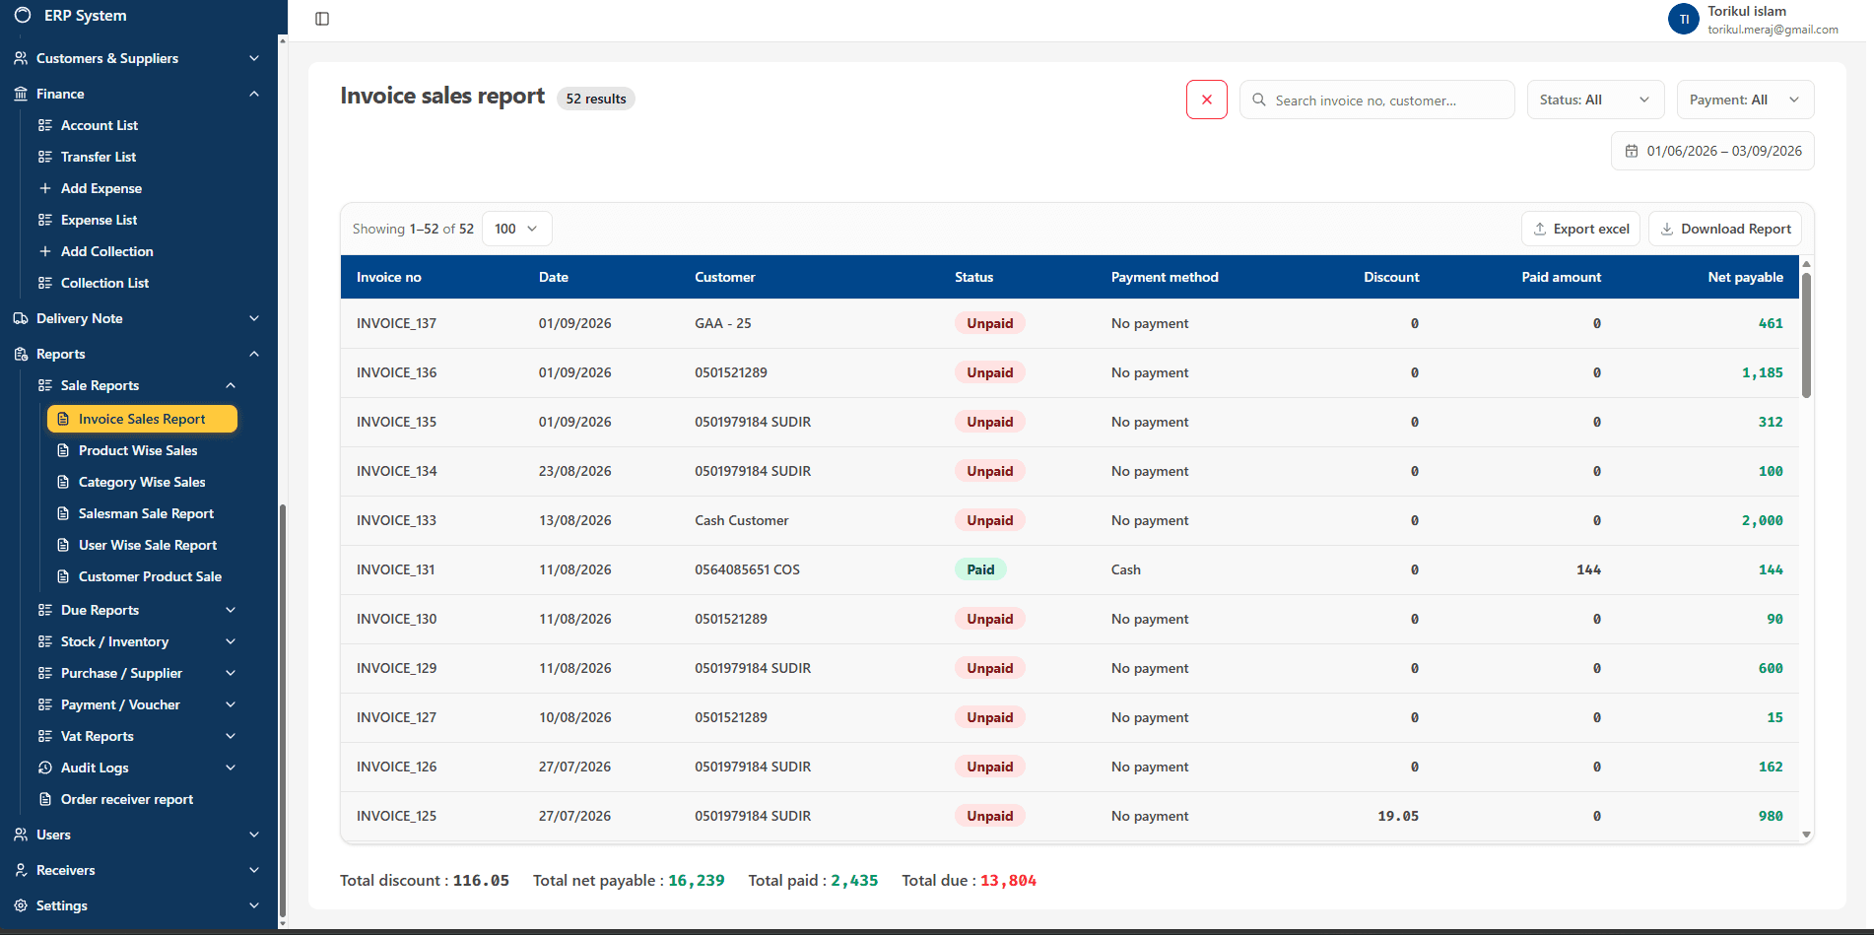Toggle the sidebar collapse icon
Image resolution: width=1874 pixels, height=935 pixels.
pyautogui.click(x=322, y=19)
